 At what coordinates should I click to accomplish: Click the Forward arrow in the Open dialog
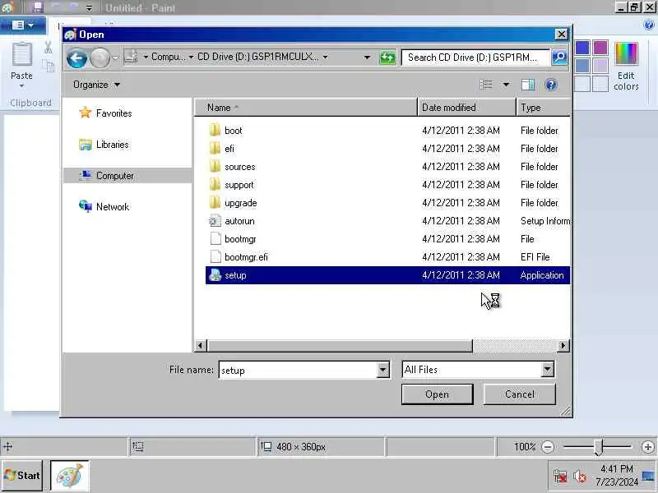click(100, 58)
